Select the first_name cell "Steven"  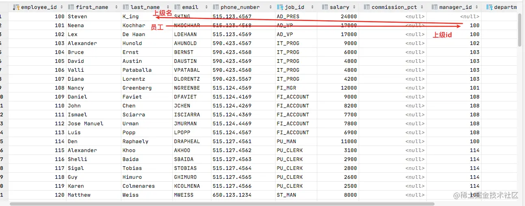coord(77,17)
